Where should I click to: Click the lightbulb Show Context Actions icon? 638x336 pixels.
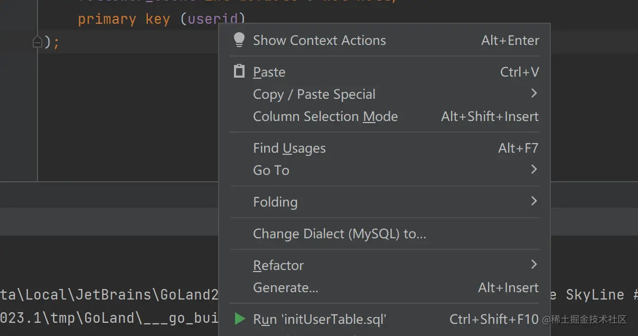[x=239, y=40]
